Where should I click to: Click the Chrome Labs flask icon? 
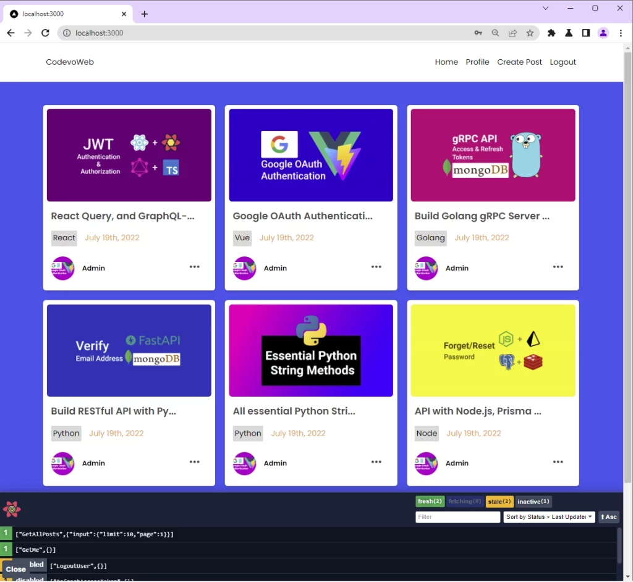click(x=569, y=33)
